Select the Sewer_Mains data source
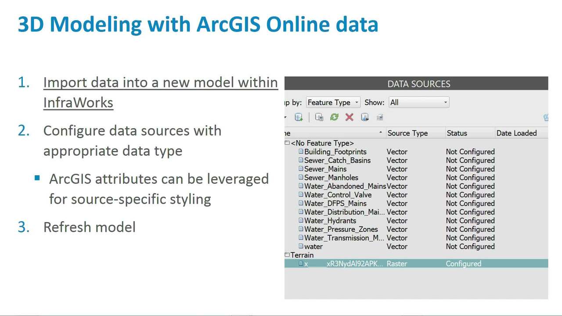Screen dimensions: 562x316 [x=325, y=169]
